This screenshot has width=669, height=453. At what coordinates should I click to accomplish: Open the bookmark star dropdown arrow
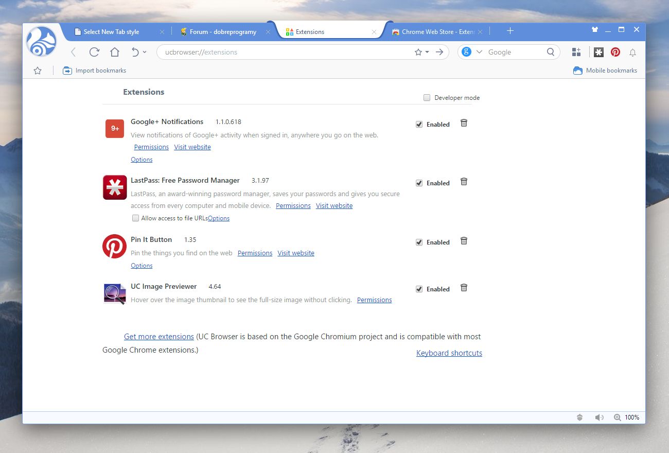pos(427,52)
